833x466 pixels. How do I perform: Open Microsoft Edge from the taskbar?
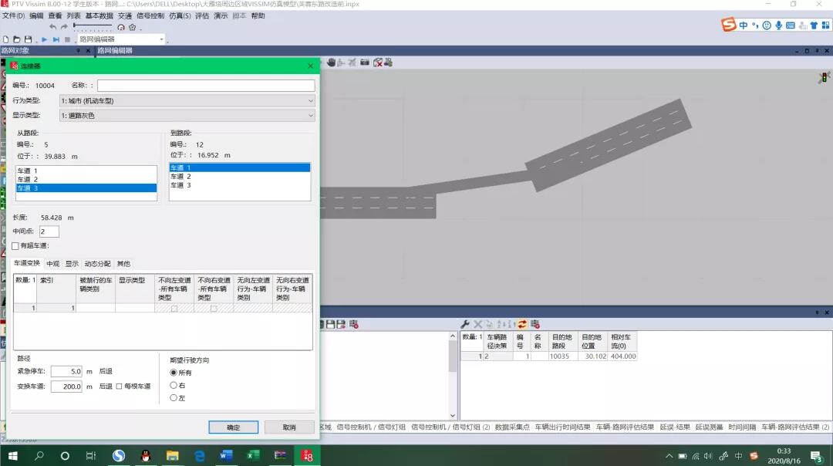pyautogui.click(x=199, y=455)
